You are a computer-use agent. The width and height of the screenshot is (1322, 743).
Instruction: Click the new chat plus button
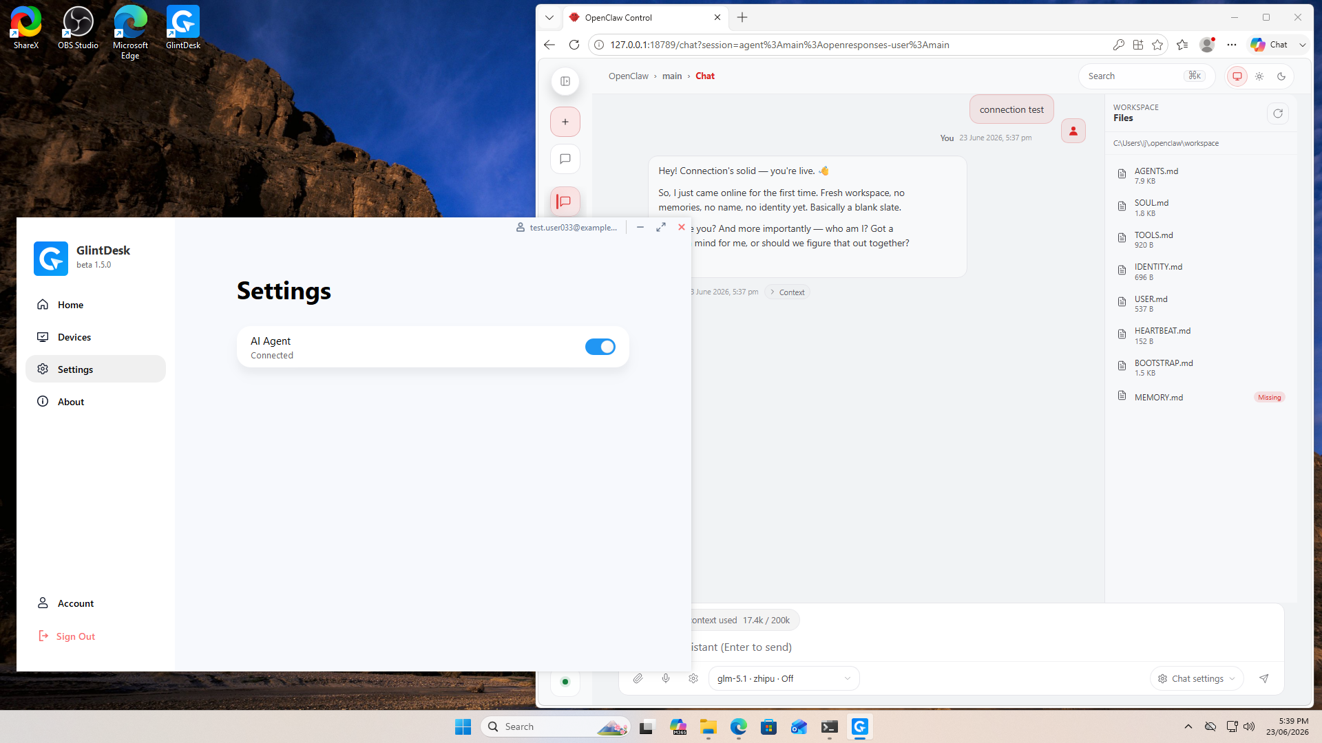coord(565,122)
